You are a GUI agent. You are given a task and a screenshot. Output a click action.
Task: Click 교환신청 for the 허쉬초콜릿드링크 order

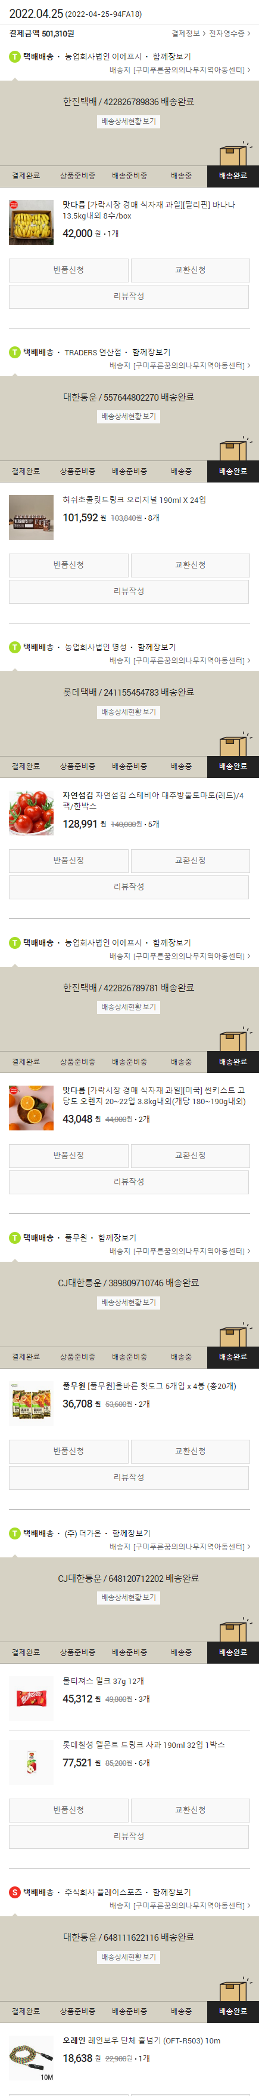coord(190,566)
